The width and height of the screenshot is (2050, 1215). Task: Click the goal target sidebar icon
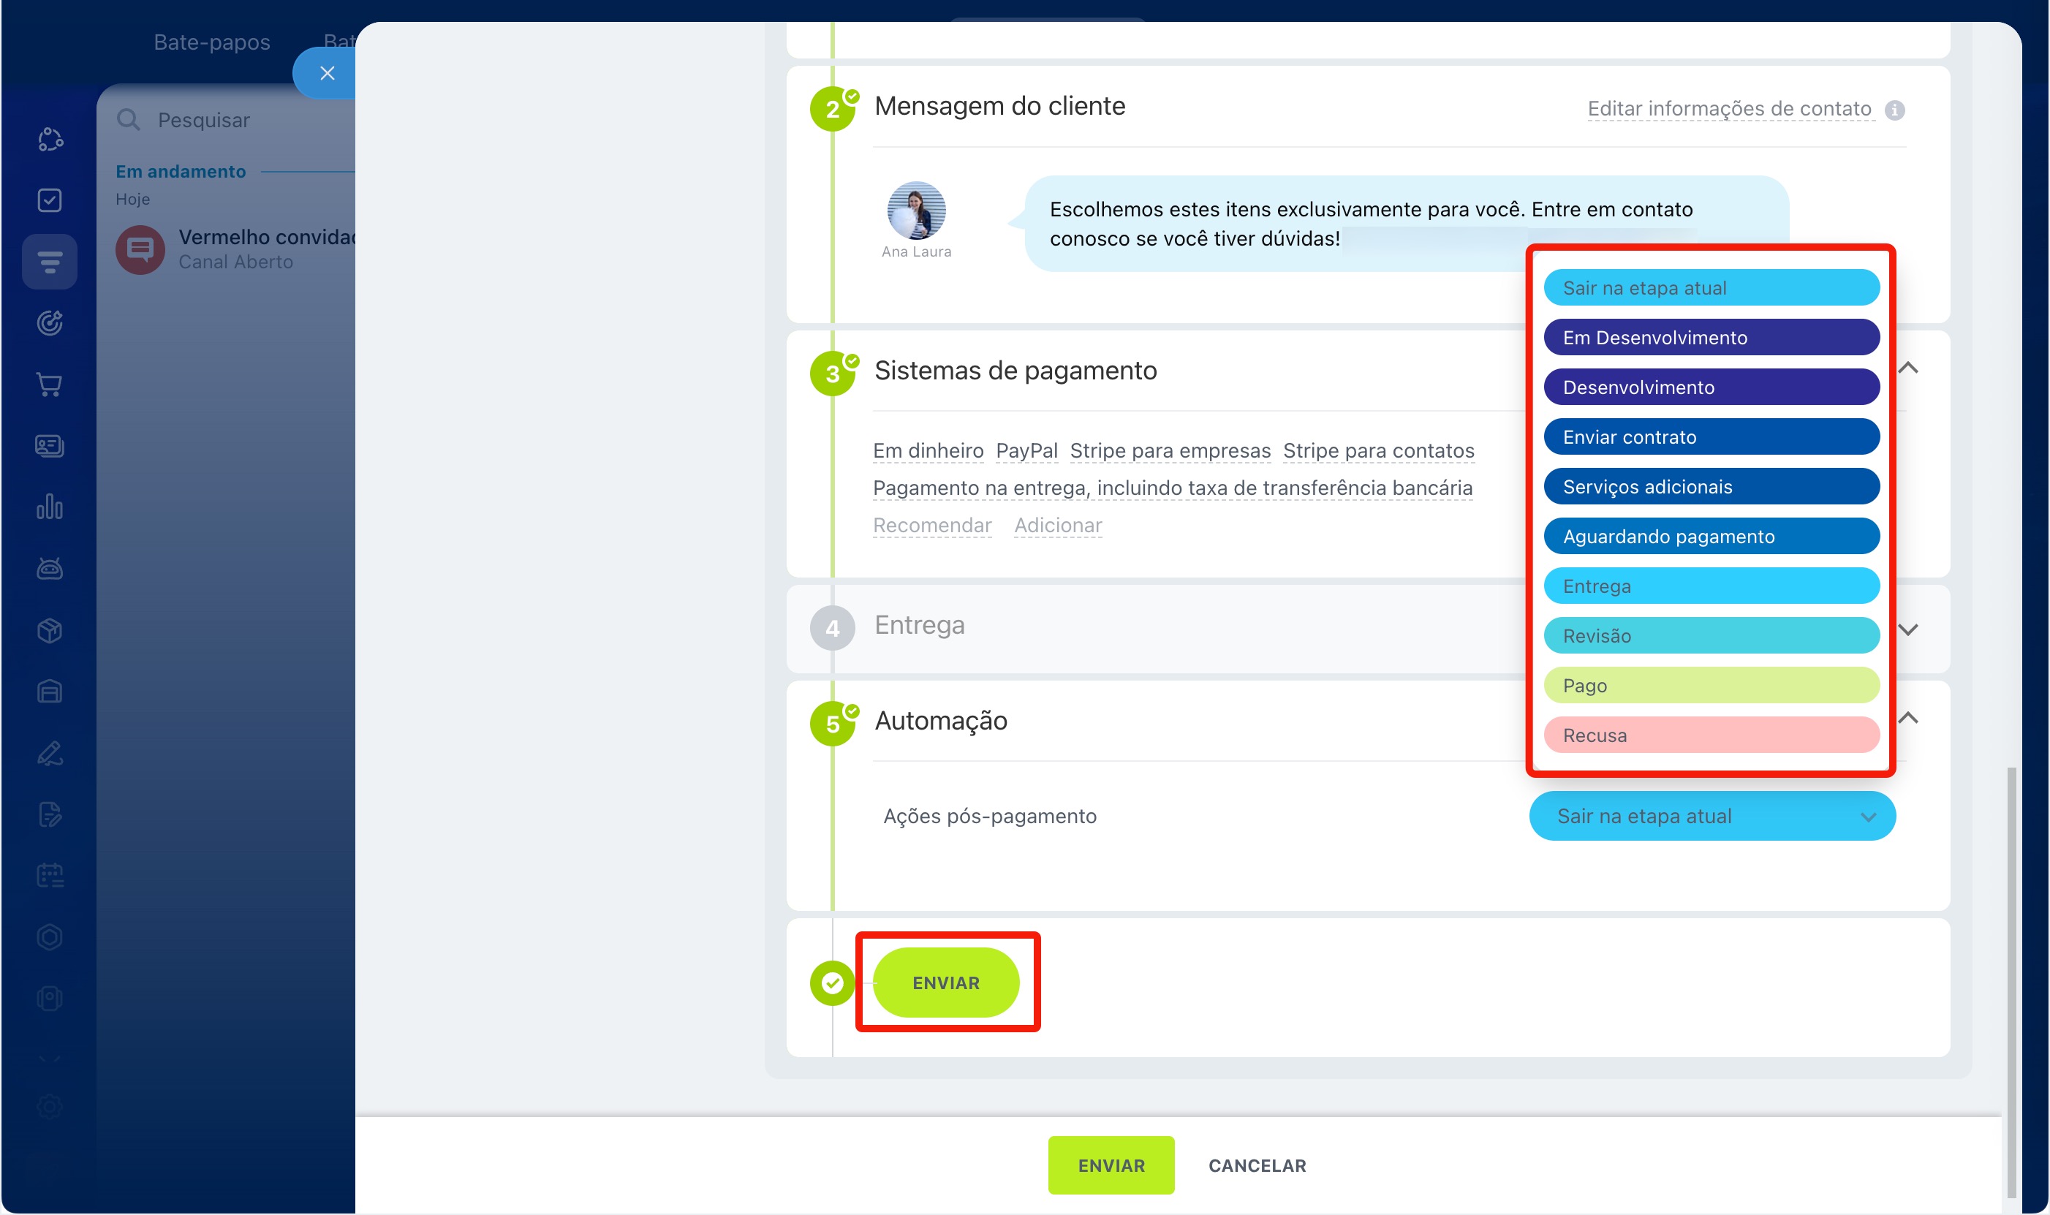click(49, 322)
